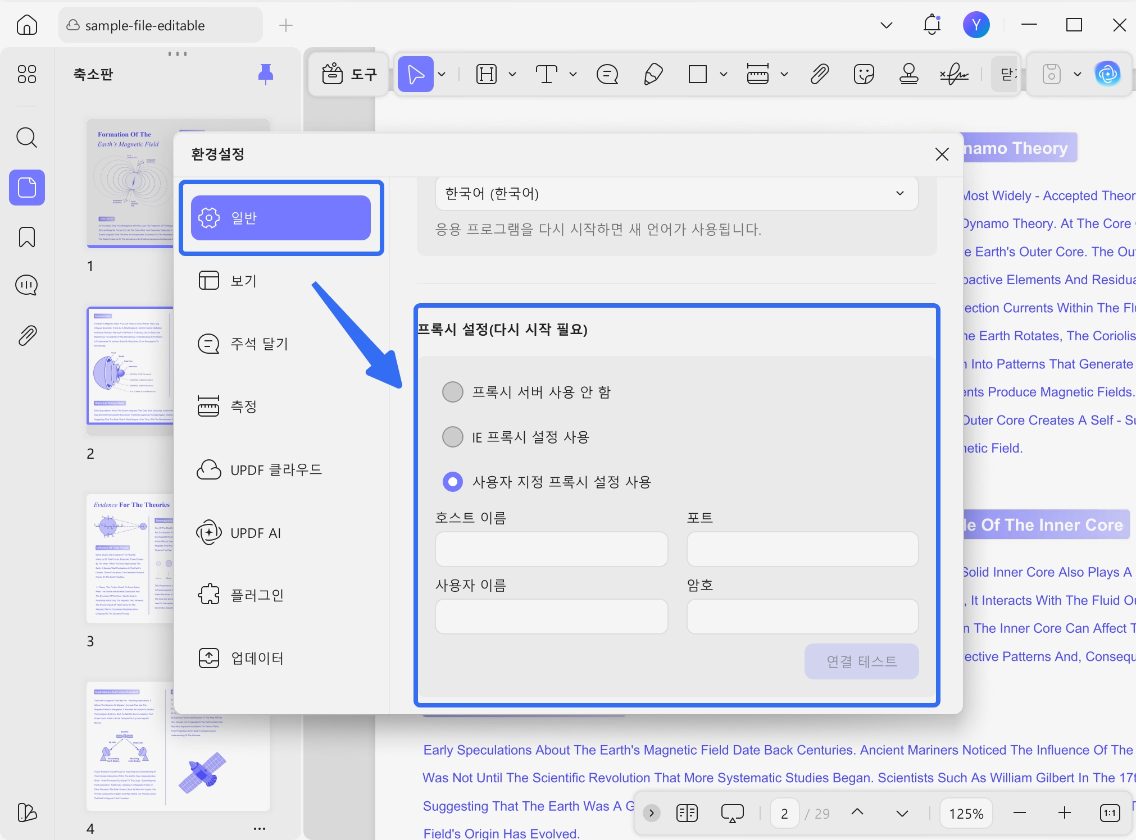Expand the text tool dropdown arrow
Viewport: 1136px width, 840px height.
tap(573, 74)
